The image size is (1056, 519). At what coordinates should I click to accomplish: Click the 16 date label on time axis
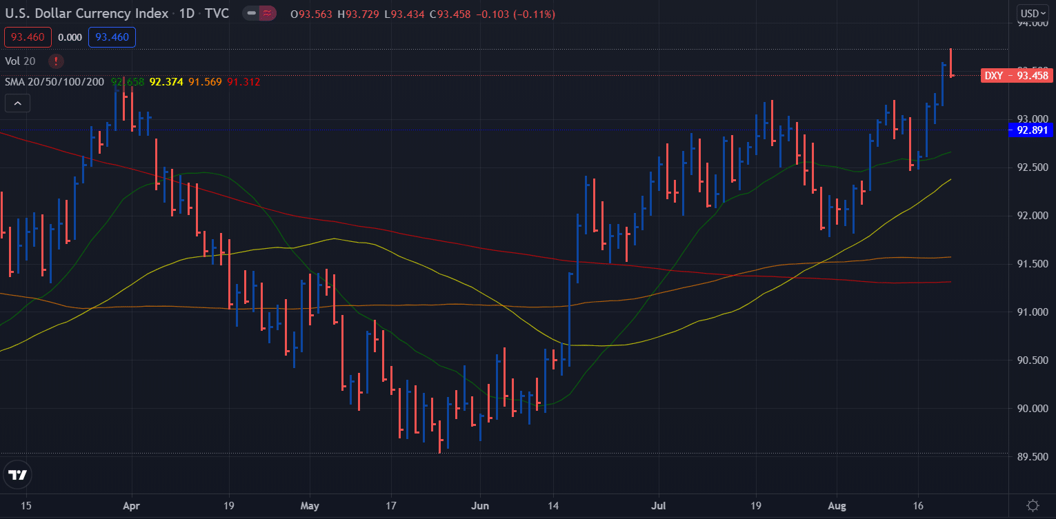pyautogui.click(x=918, y=505)
